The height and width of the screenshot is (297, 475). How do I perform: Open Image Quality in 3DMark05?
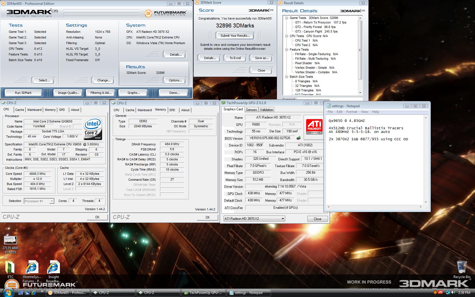(x=68, y=93)
